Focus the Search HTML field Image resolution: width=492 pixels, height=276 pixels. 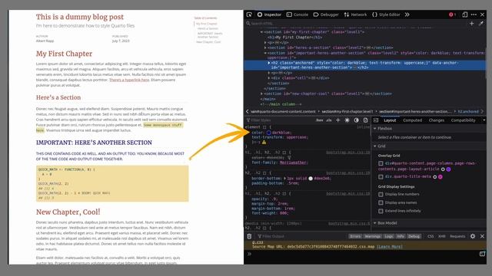tap(356, 23)
